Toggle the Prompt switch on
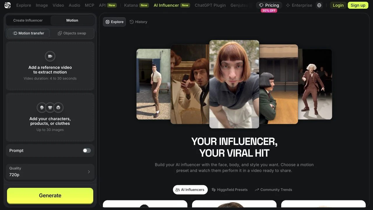 point(87,150)
